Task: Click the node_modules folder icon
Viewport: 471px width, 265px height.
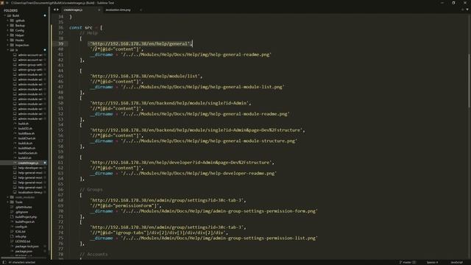Action: click(12, 197)
